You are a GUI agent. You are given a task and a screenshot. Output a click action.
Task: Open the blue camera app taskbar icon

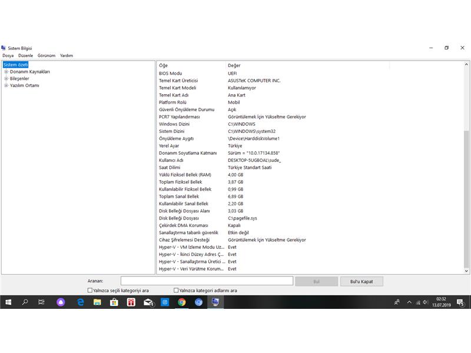(x=165, y=302)
